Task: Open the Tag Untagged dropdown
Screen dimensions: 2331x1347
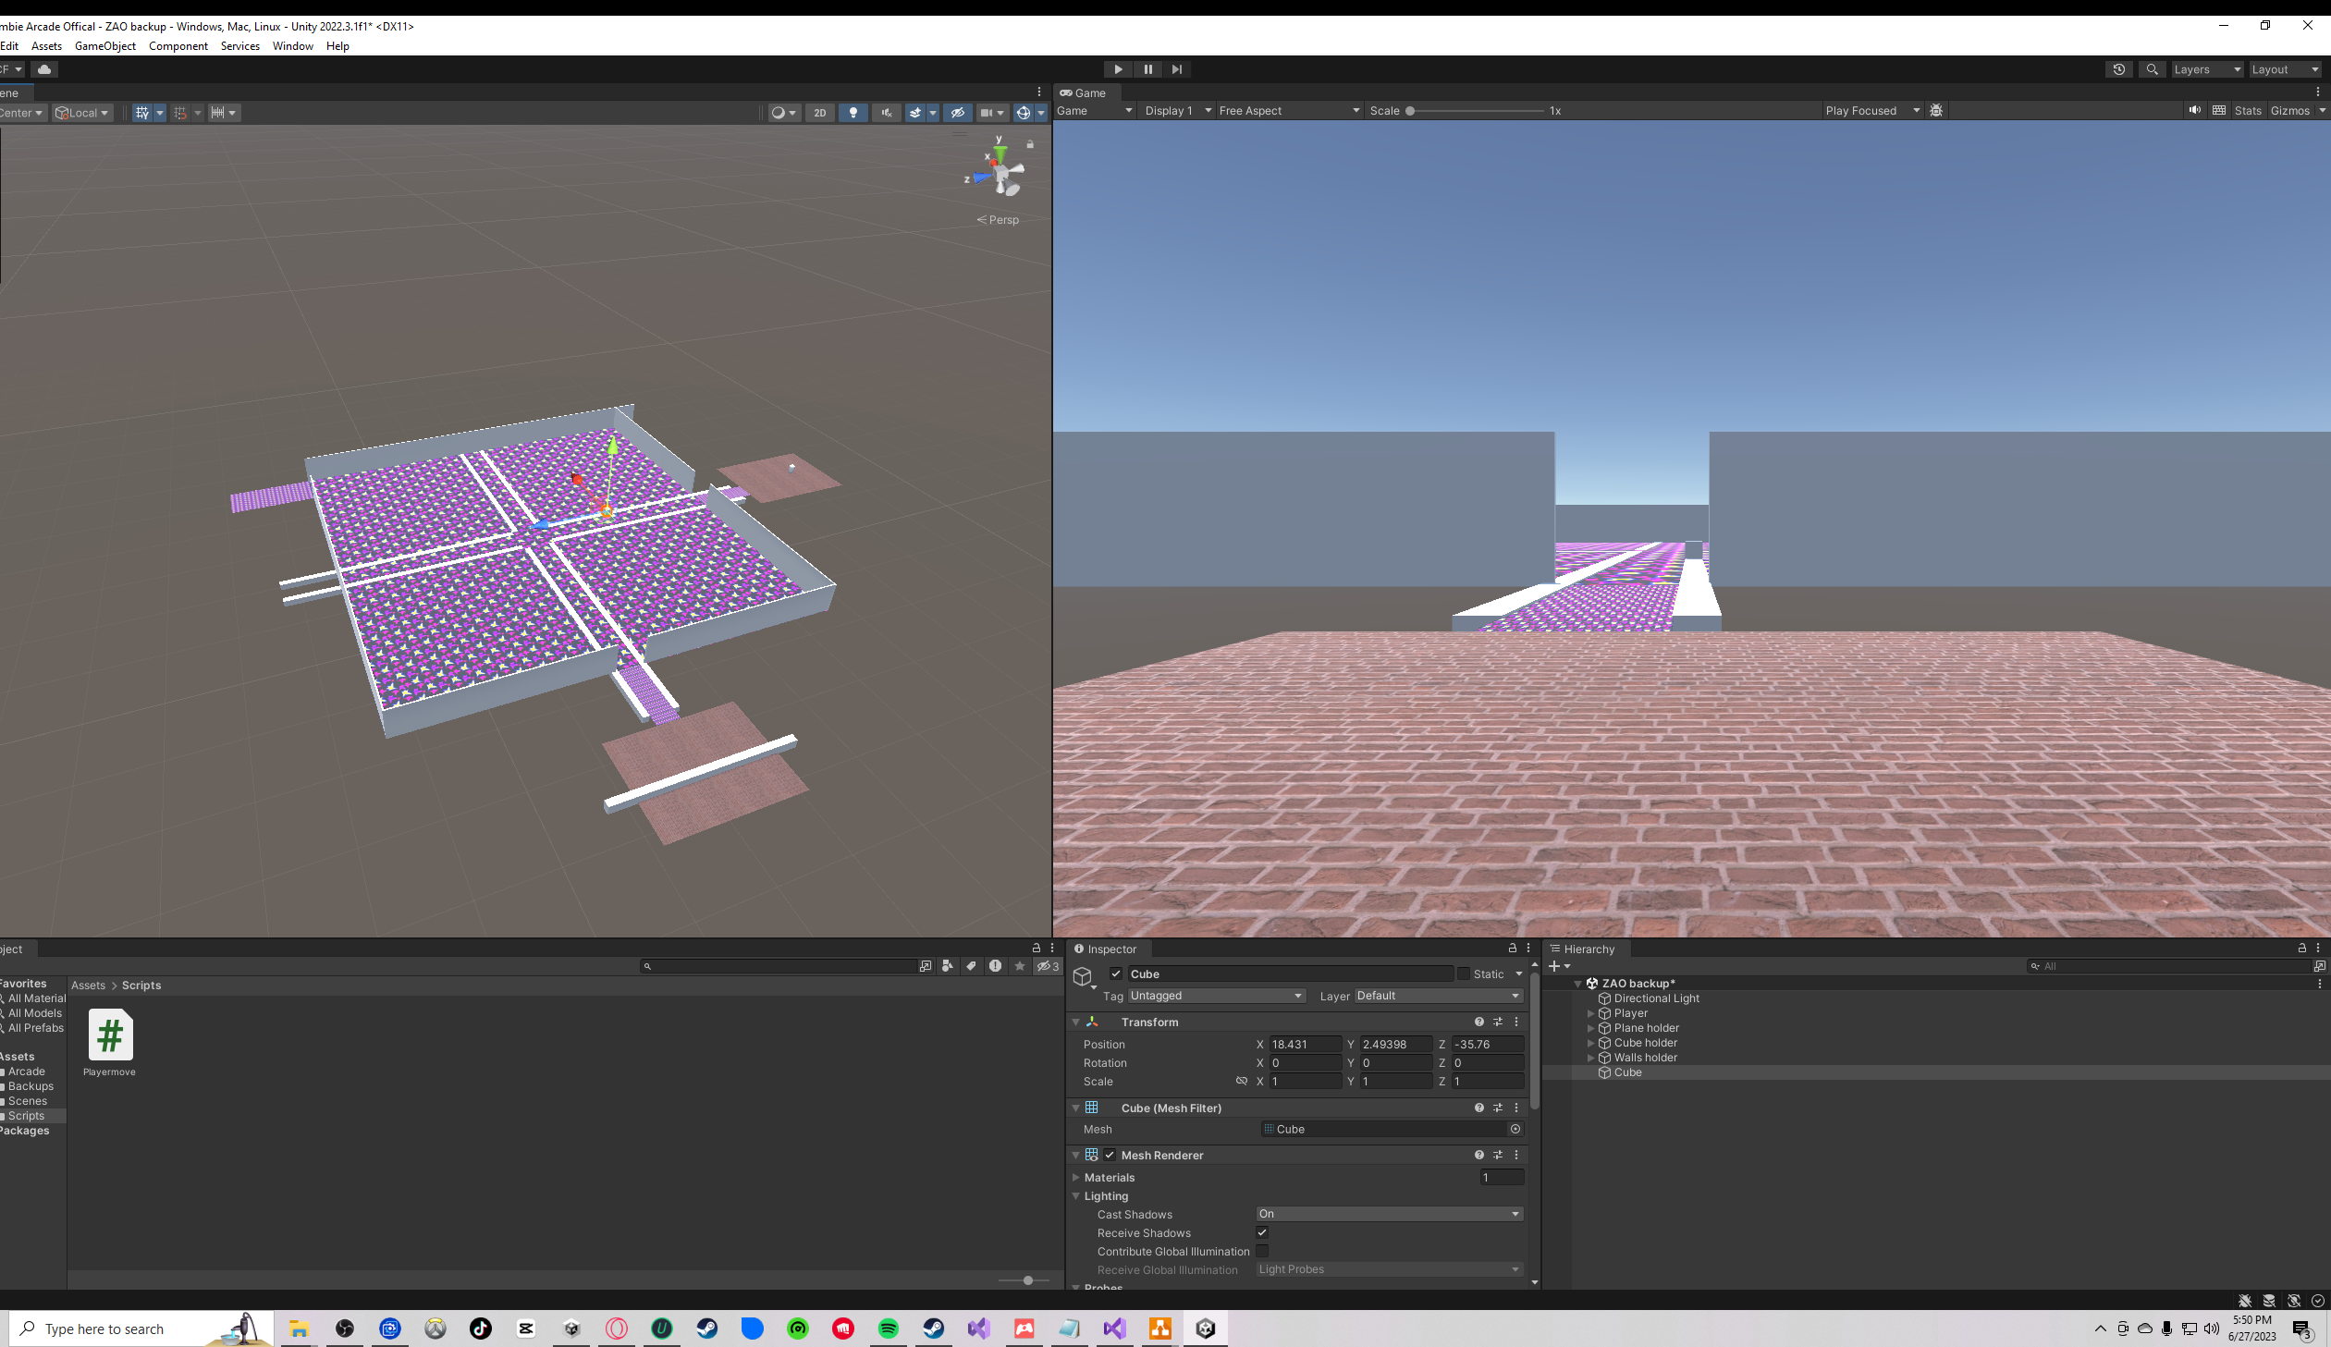Action: 1217,996
